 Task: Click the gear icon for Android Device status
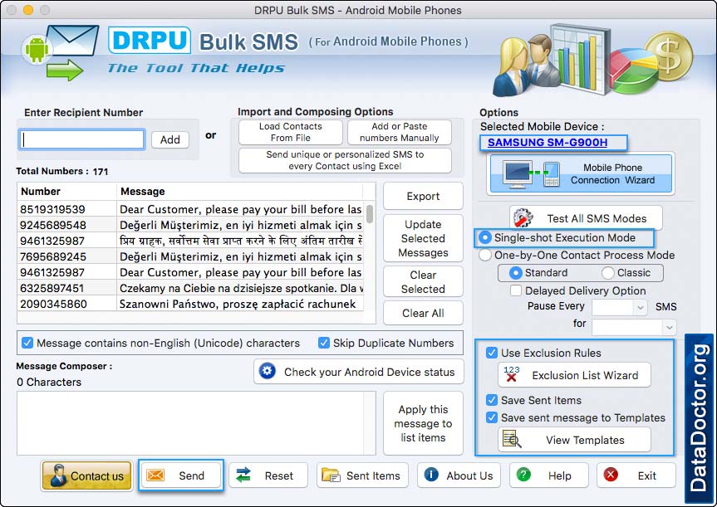pyautogui.click(x=268, y=371)
